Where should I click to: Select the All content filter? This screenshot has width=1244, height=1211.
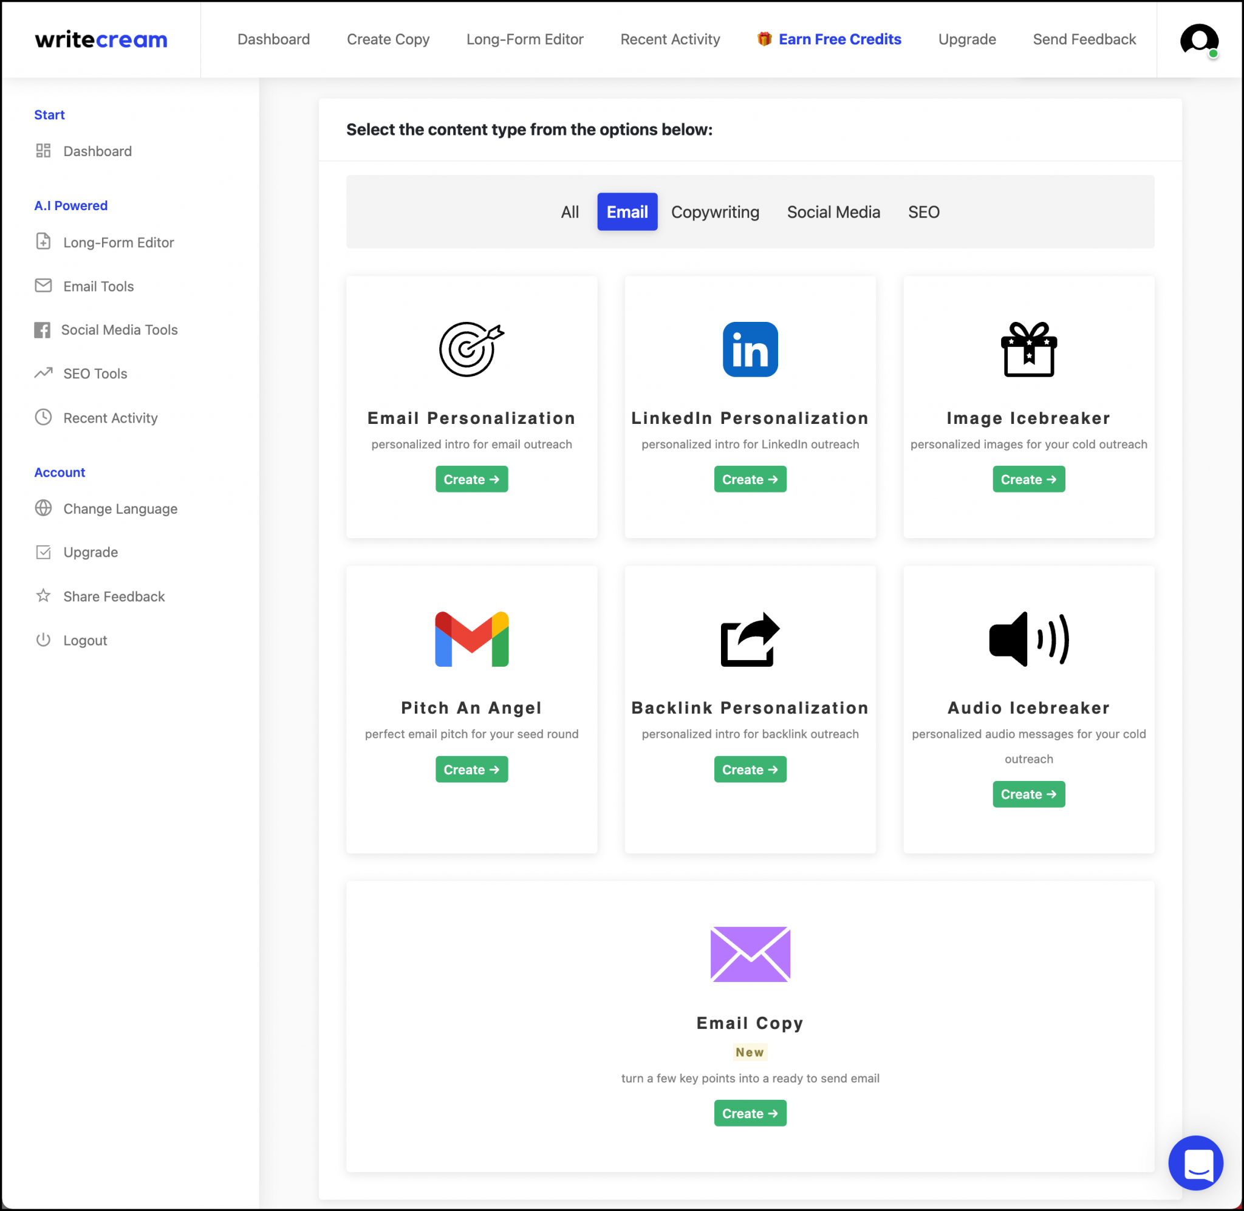[569, 212]
